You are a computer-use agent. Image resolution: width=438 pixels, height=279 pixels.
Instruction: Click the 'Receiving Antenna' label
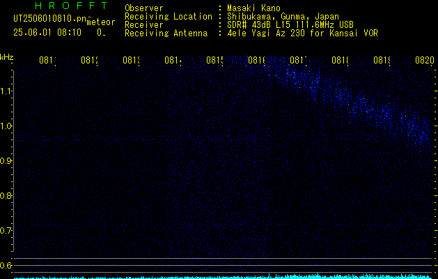pyautogui.click(x=166, y=33)
